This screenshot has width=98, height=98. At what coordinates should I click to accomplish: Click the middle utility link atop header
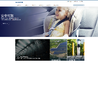pos(75,1)
